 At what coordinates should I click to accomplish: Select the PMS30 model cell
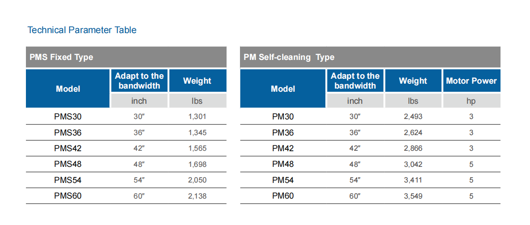(68, 117)
